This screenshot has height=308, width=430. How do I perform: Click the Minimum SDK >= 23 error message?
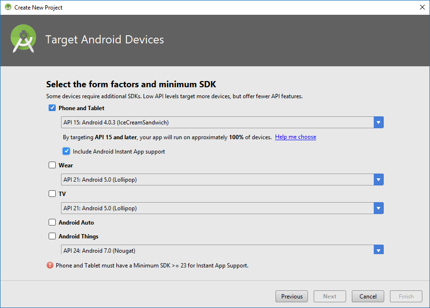152,266
